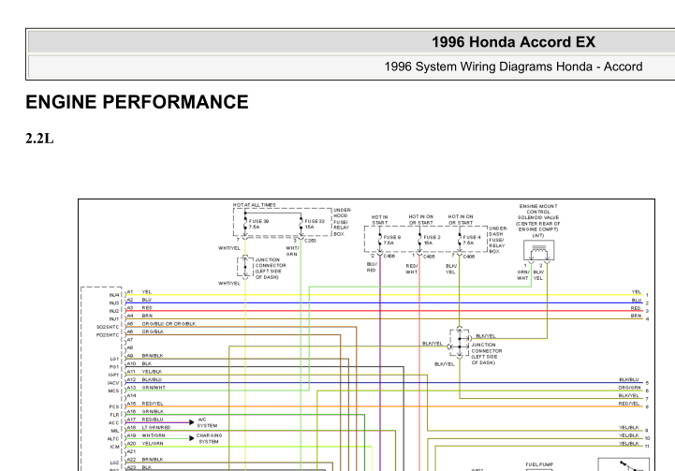Click "RED/BLU" wire label at pin A17
The height and width of the screenshot is (471, 675).
153,419
